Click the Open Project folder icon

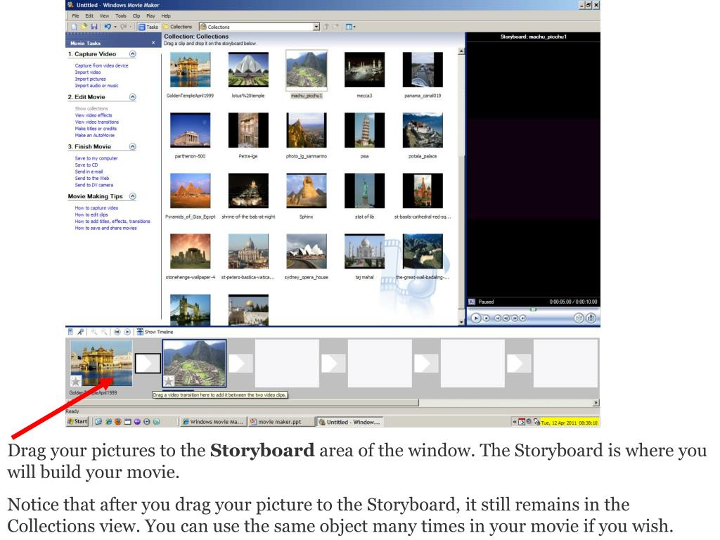click(84, 27)
